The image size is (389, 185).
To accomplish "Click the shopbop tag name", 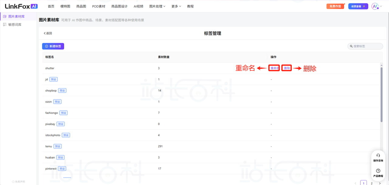I will click(51, 91).
